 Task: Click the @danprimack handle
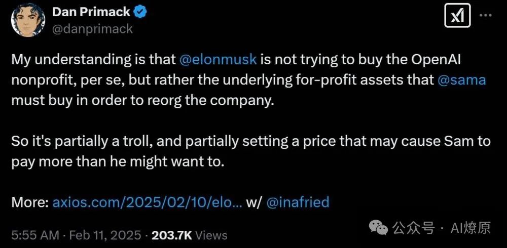pyautogui.click(x=92, y=29)
